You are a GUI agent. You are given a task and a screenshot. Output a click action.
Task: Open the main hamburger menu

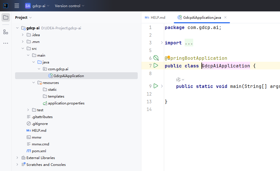pyautogui.click(x=17, y=6)
